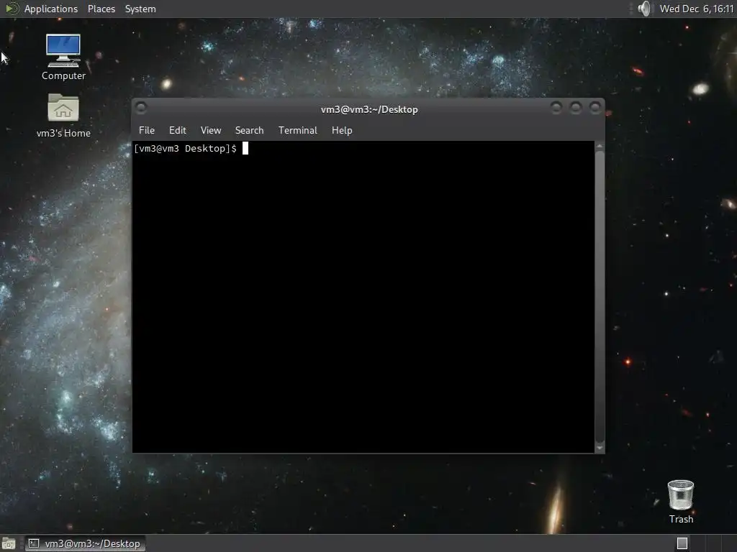Open the Trash icon on desktop
Image resolution: width=737 pixels, height=552 pixels.
tap(681, 501)
